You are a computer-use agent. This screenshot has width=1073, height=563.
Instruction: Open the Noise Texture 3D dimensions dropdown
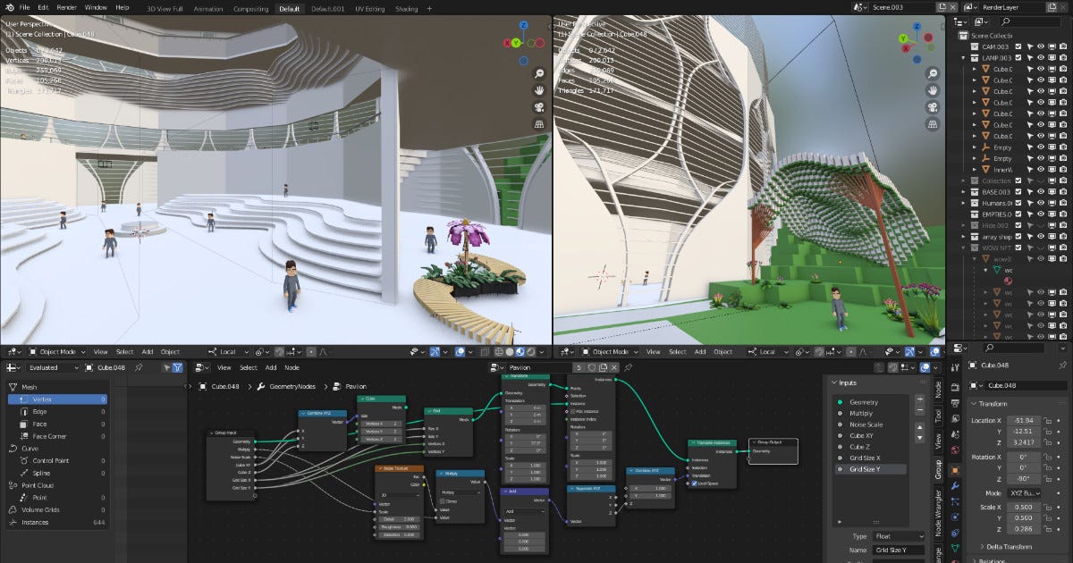pos(399,493)
